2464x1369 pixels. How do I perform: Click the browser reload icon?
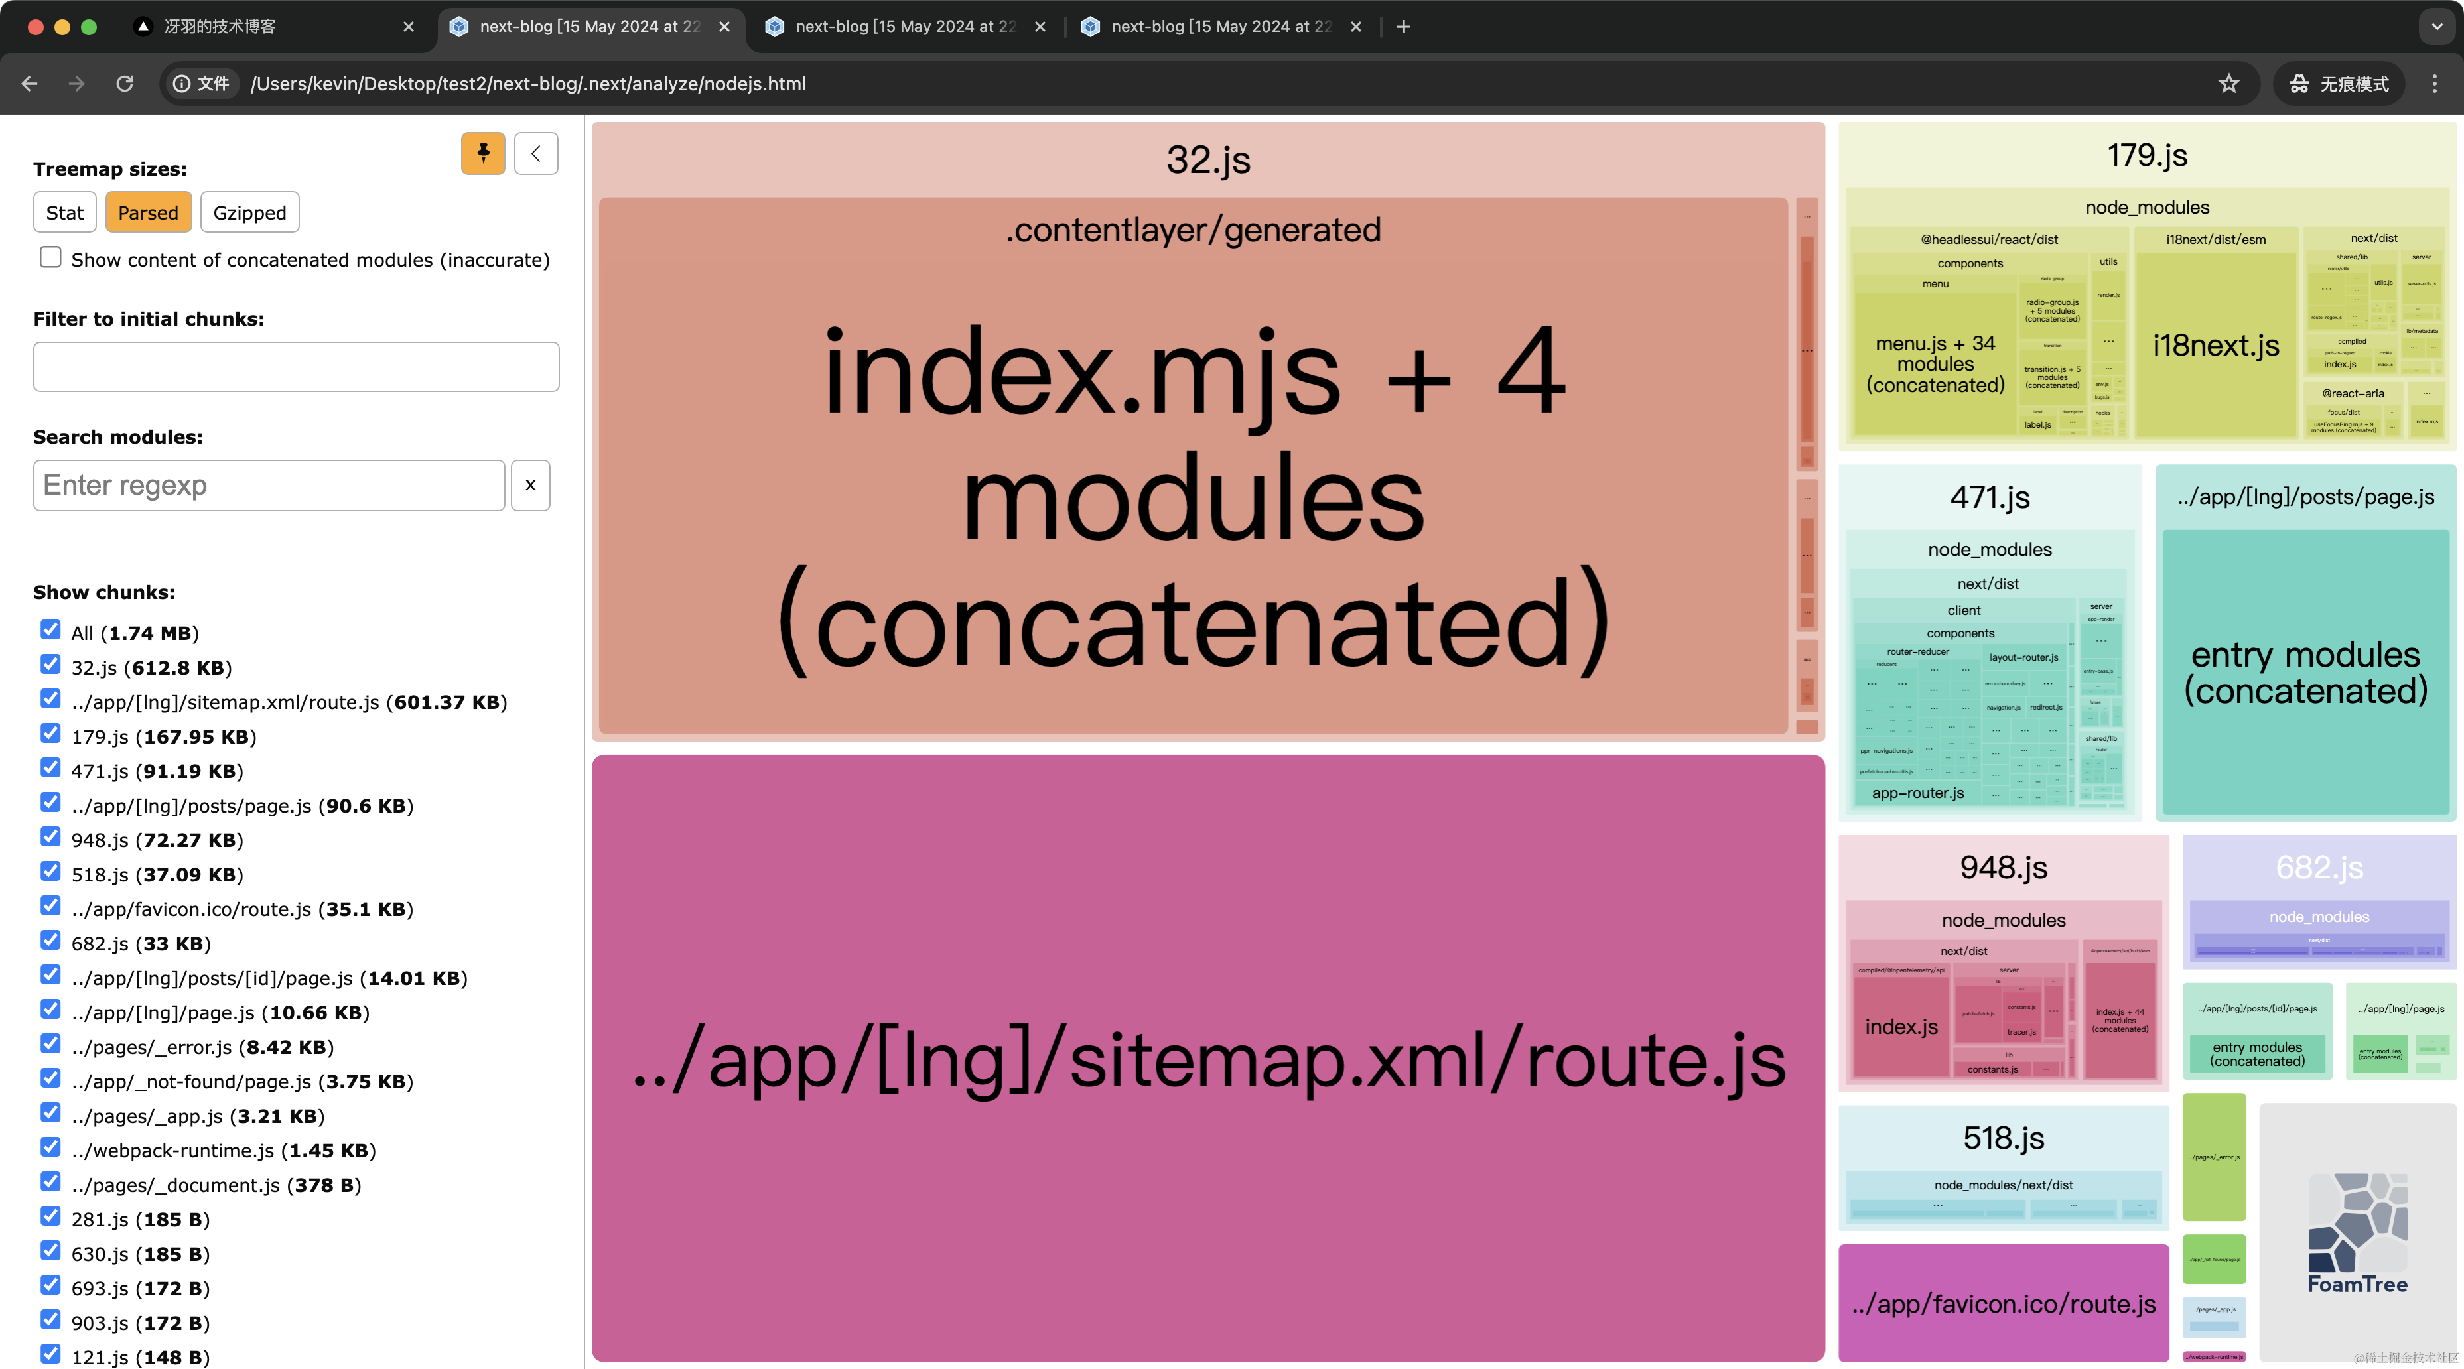point(124,83)
